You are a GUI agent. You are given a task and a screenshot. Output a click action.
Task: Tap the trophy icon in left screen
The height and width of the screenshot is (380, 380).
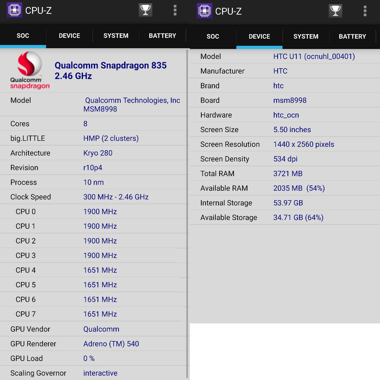(145, 10)
